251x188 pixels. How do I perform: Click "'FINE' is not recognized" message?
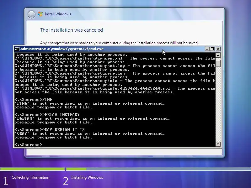point(89,103)
